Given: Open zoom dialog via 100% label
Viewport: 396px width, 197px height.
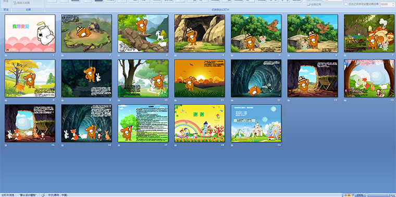Looking at the screenshot, I should click(360, 195).
